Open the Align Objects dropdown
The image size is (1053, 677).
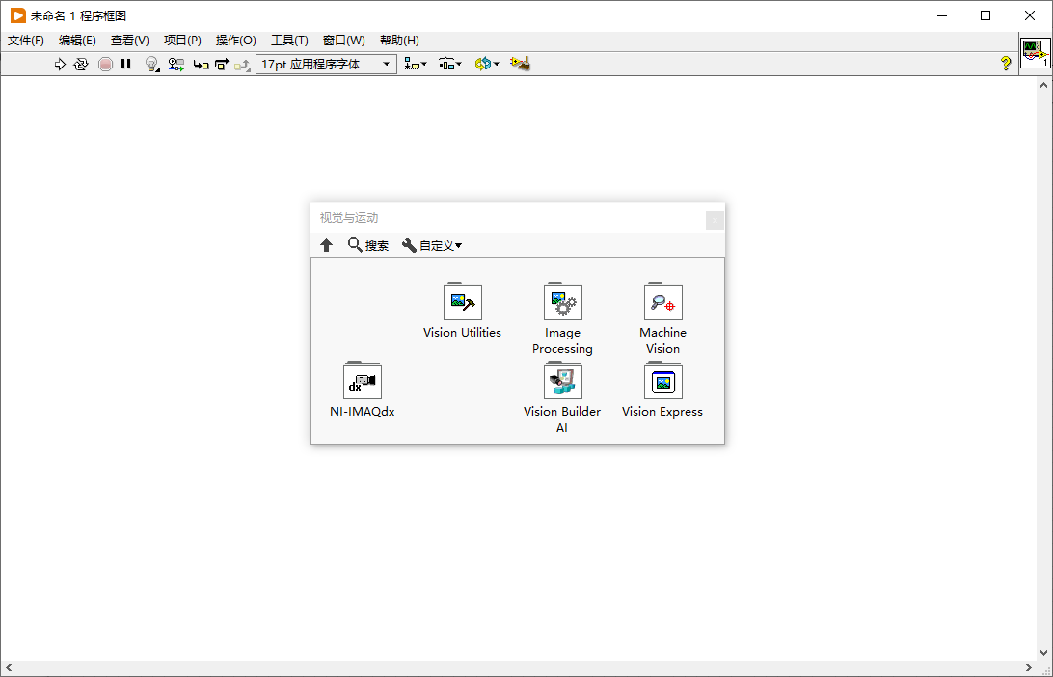pyautogui.click(x=415, y=64)
